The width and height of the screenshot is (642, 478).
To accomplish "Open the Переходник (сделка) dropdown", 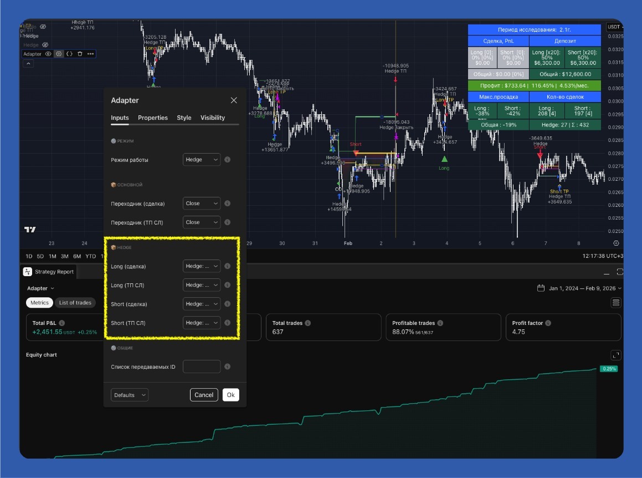I will point(202,204).
